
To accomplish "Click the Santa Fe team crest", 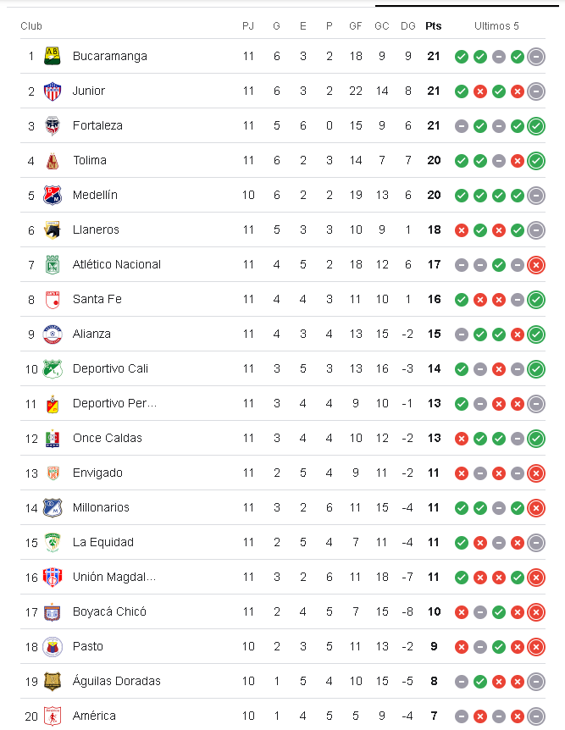I will (53, 299).
